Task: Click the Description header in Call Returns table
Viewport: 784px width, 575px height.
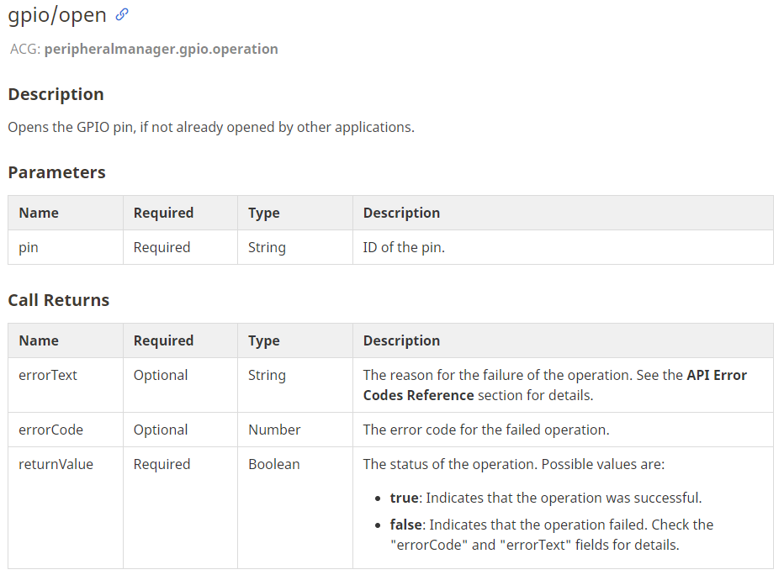Action: (401, 340)
